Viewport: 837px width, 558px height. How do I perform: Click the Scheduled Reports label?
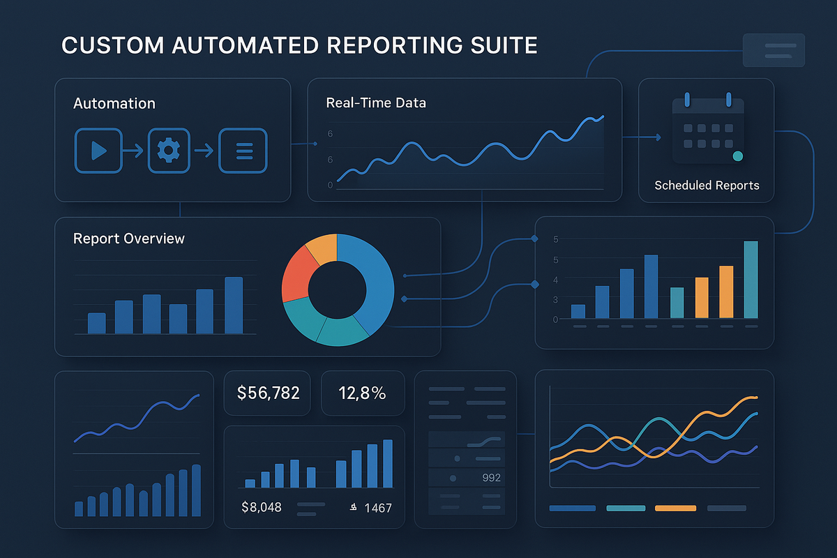(x=707, y=186)
